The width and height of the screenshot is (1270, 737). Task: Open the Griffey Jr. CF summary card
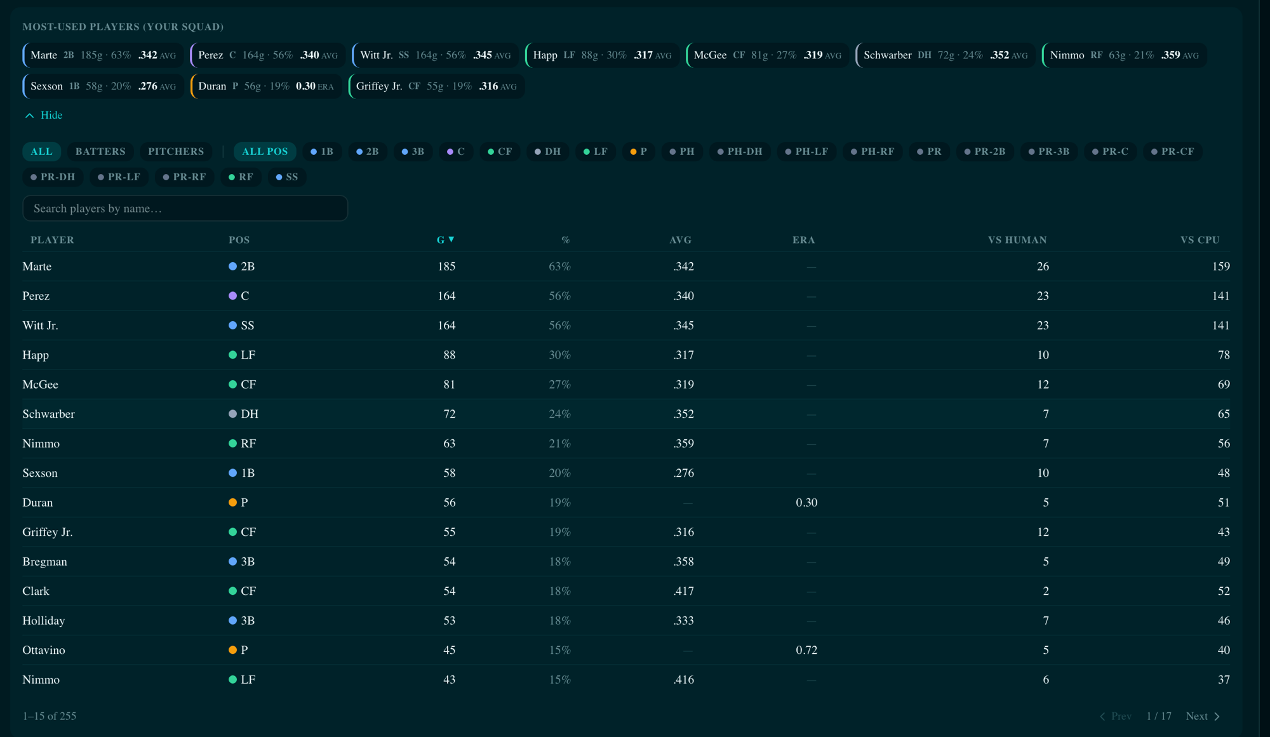click(436, 86)
